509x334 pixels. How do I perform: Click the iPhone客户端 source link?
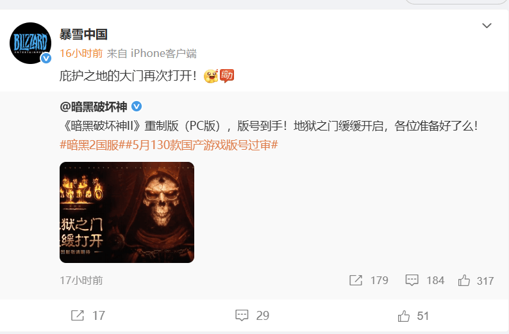pyautogui.click(x=163, y=54)
